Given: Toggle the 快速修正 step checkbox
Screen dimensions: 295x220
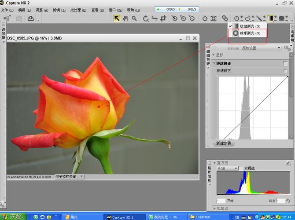Looking at the screenshot, I should click(285, 63).
